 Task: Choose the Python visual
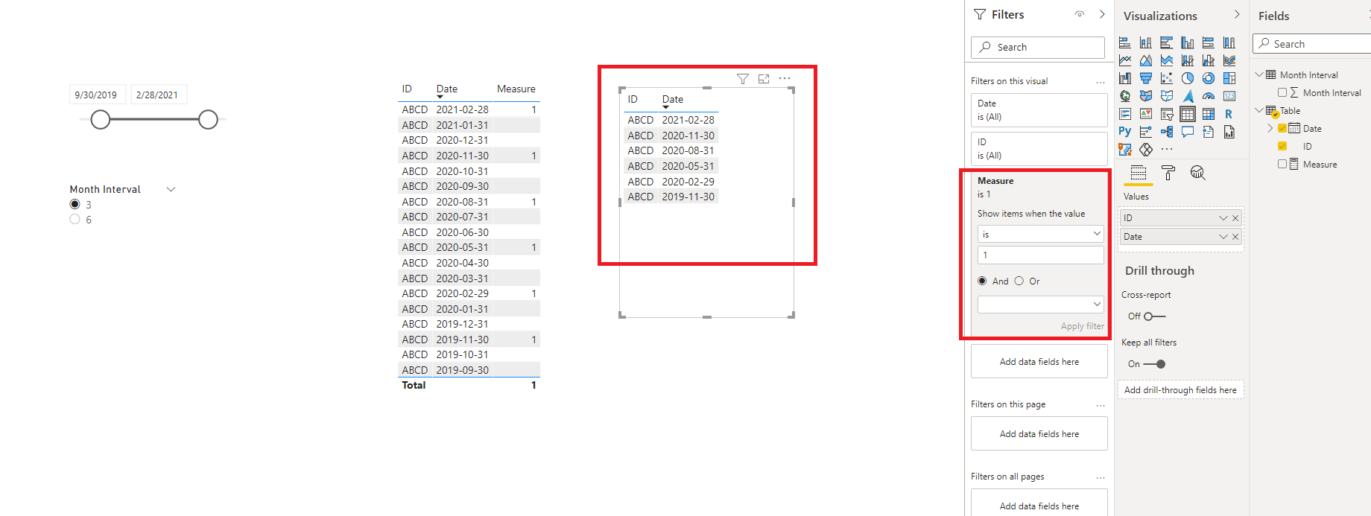coord(1125,132)
